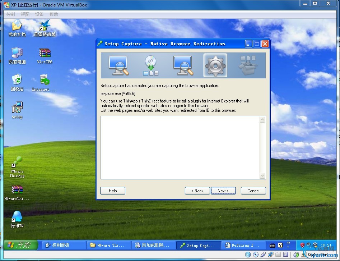Screen dimensions: 340x261
Task: Click the language bar restore icon
Action: [x=288, y=243]
